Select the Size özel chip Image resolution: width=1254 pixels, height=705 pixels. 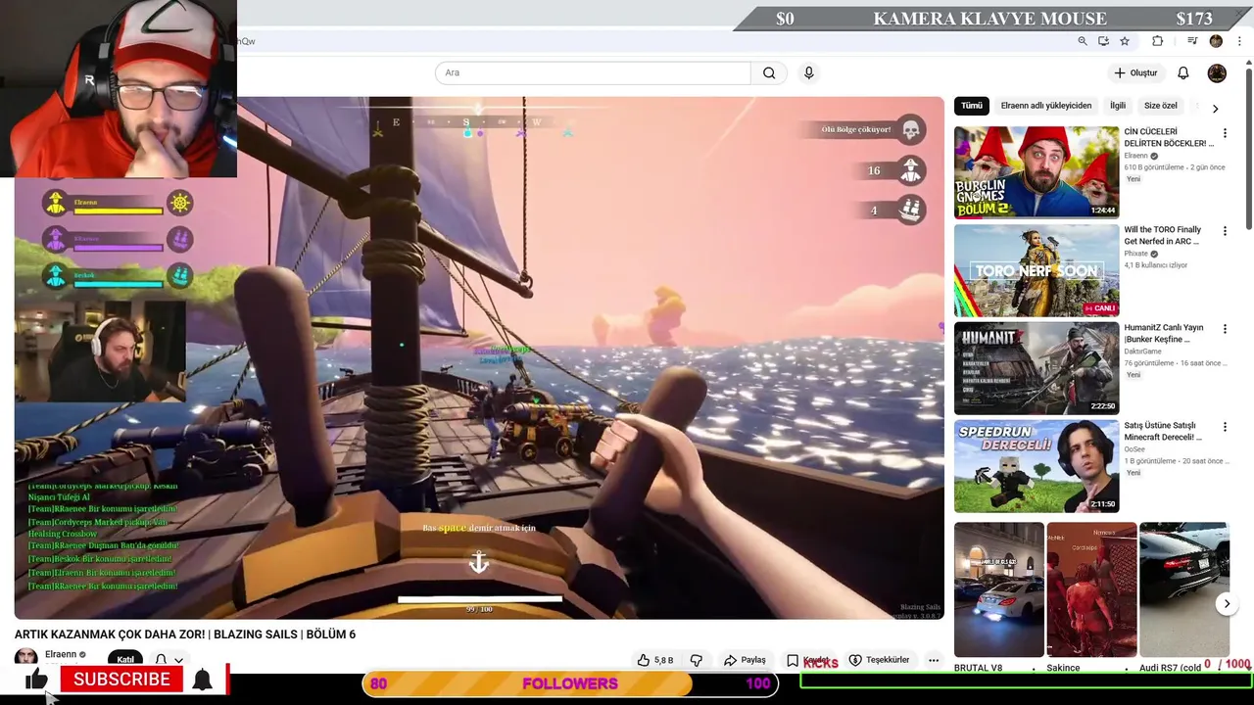click(x=1160, y=106)
